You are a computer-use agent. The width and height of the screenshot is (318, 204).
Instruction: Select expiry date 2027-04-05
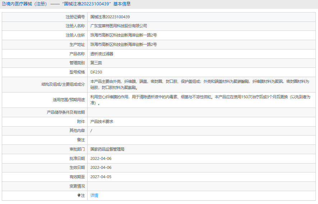click(x=101, y=177)
